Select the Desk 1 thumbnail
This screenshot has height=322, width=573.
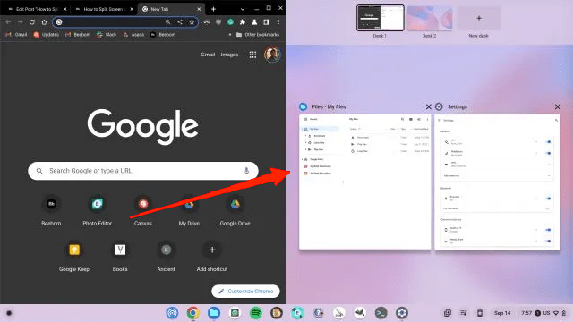[x=380, y=18]
